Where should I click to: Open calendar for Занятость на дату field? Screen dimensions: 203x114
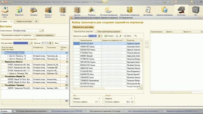[x=99, y=36]
